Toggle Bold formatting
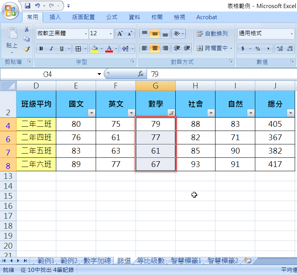The image size is (297, 275). click(x=41, y=49)
